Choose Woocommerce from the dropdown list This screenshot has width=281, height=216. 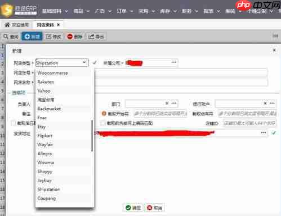point(64,73)
